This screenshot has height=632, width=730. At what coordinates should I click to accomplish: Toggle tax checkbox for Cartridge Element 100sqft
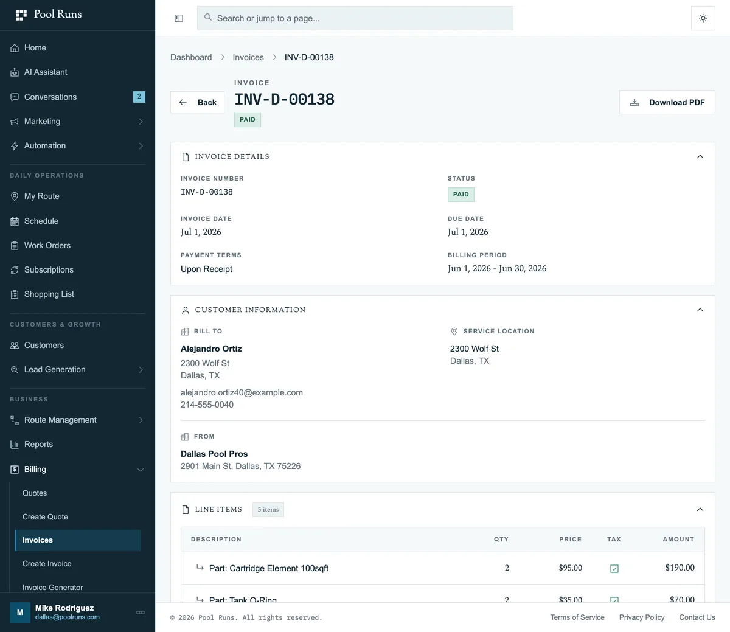pyautogui.click(x=614, y=569)
